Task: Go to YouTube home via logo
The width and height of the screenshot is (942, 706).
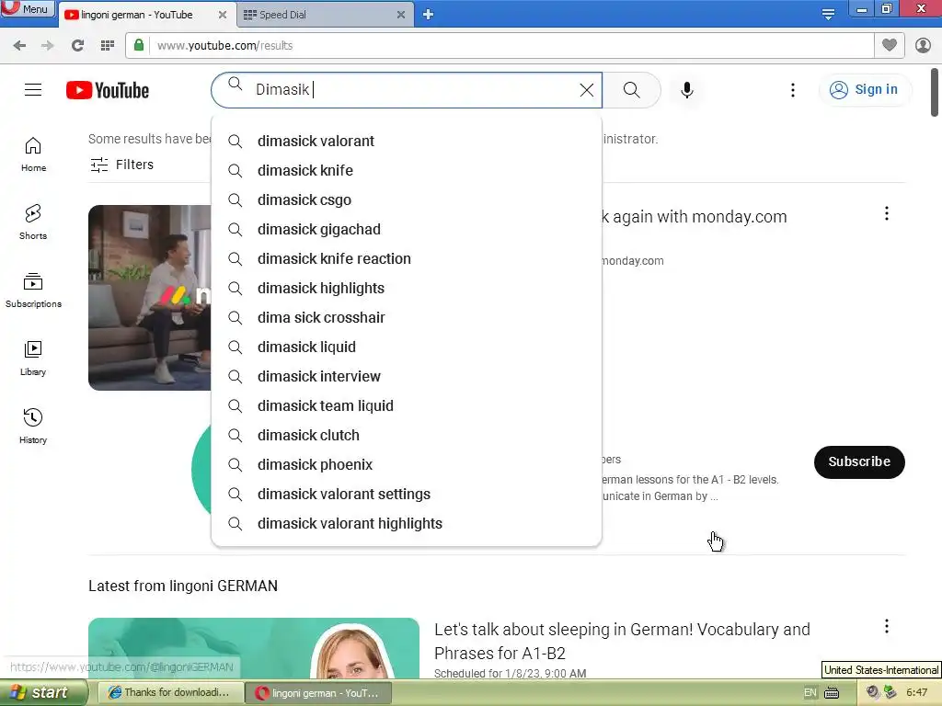Action: (x=108, y=90)
